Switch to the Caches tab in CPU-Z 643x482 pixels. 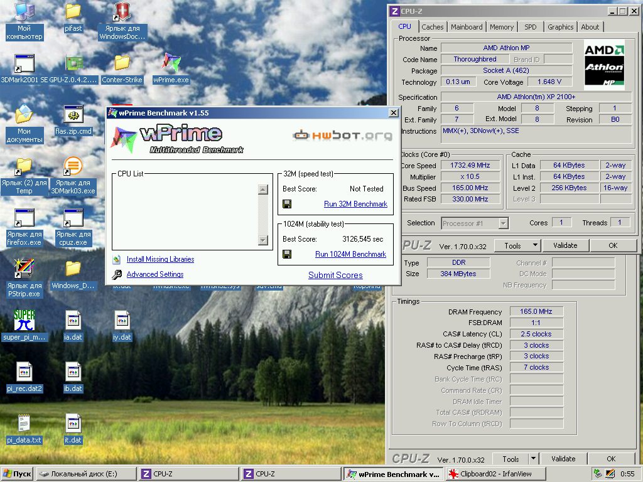432,27
